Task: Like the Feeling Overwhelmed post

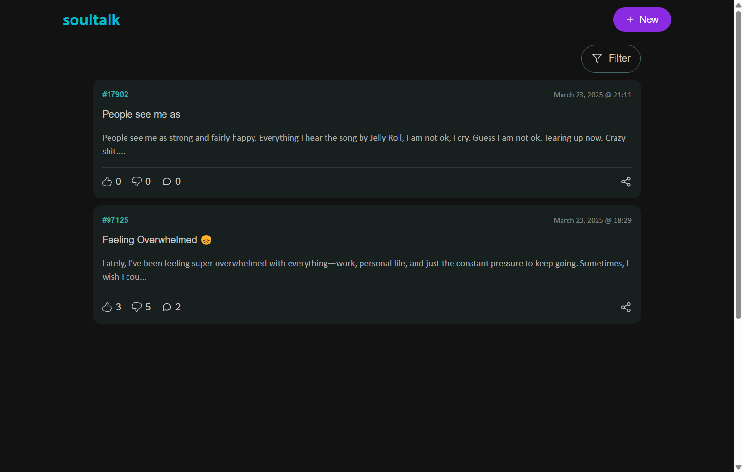Action: [107, 307]
